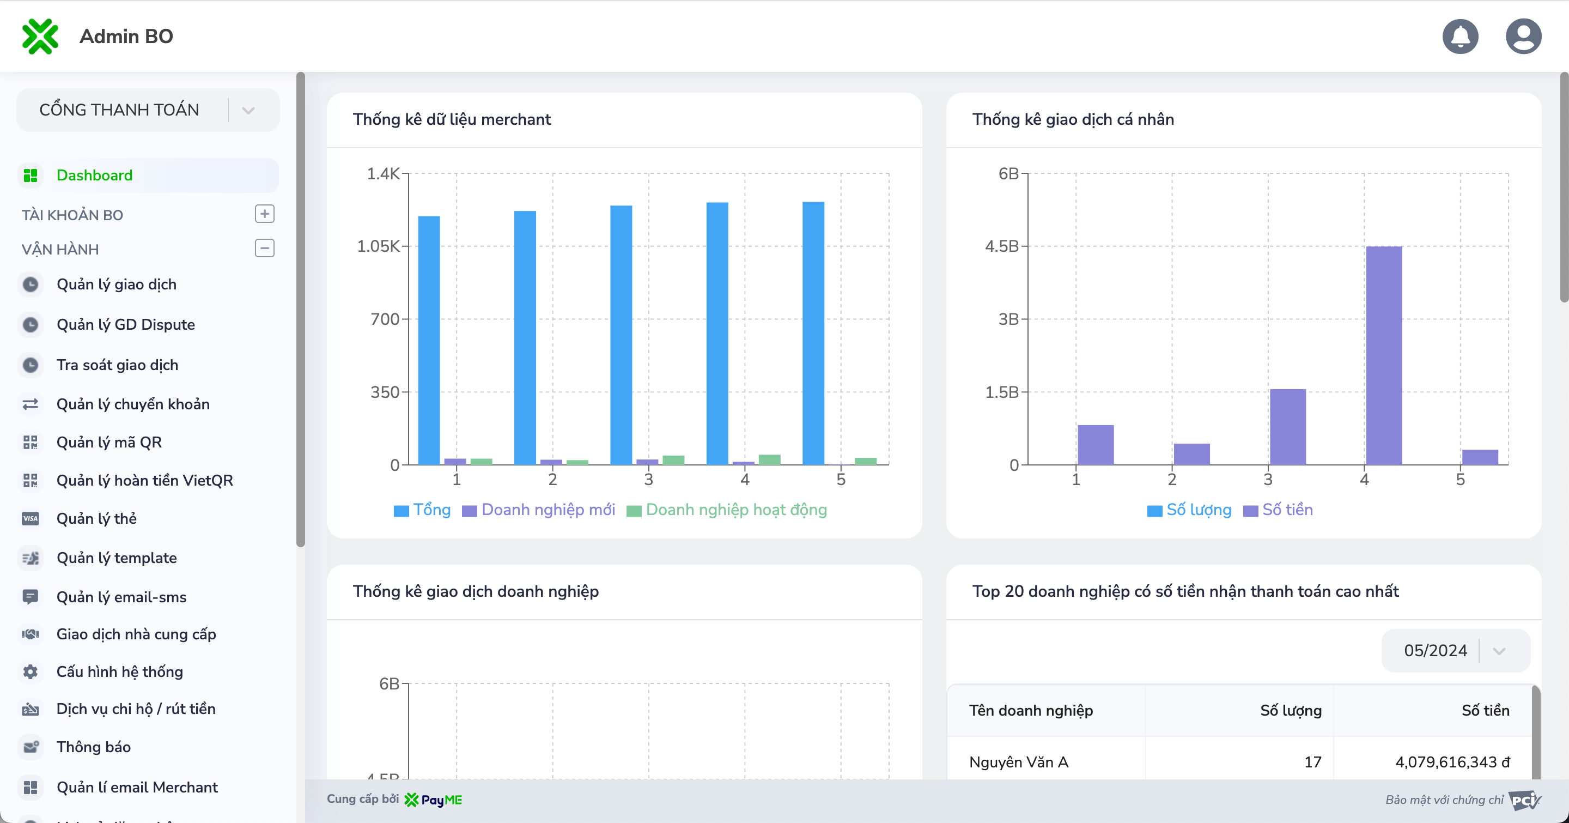
Task: Click Doanh nghiệp hoạt động green legend swatch
Action: pyautogui.click(x=634, y=511)
